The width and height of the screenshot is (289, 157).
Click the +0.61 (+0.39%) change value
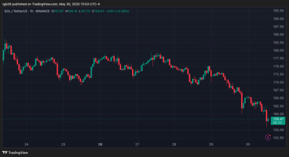(117, 11)
